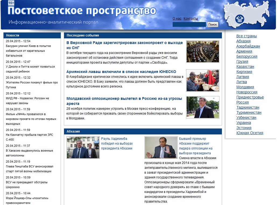Select 'Россия' in country list
This screenshot has height=205, width=277.
[242, 102]
